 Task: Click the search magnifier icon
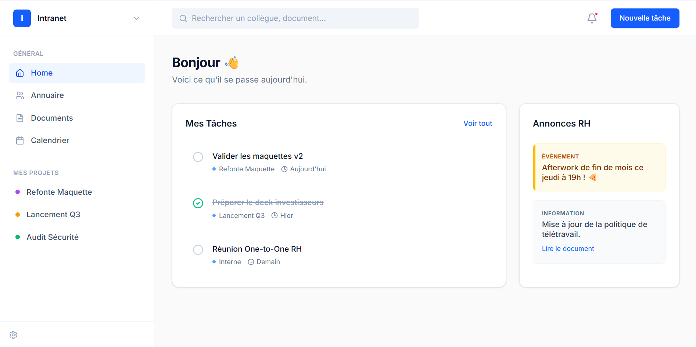click(x=183, y=18)
